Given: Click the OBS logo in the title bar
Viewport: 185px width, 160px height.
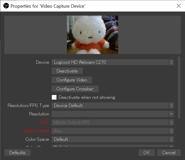Looking at the screenshot, I should point(6,6).
